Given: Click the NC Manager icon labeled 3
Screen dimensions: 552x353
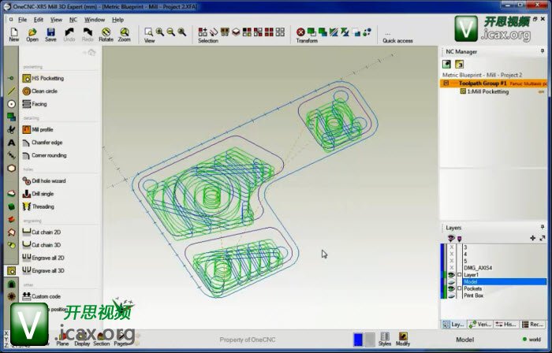Looking at the screenshot, I should pyautogui.click(x=459, y=64).
